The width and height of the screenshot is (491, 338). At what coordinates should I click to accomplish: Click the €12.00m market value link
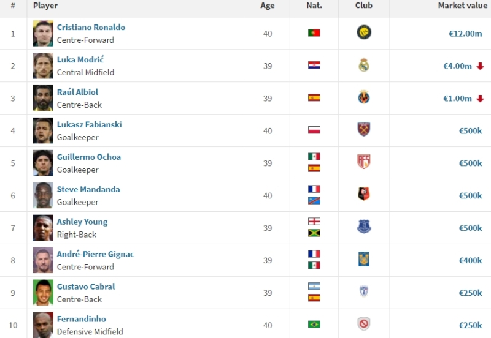point(465,34)
